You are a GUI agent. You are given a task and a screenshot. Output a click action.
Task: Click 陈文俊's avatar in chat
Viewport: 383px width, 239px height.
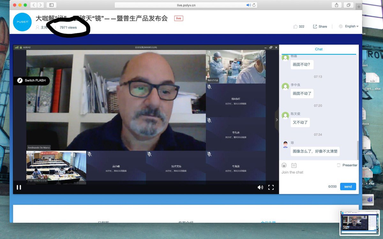coord(285,115)
